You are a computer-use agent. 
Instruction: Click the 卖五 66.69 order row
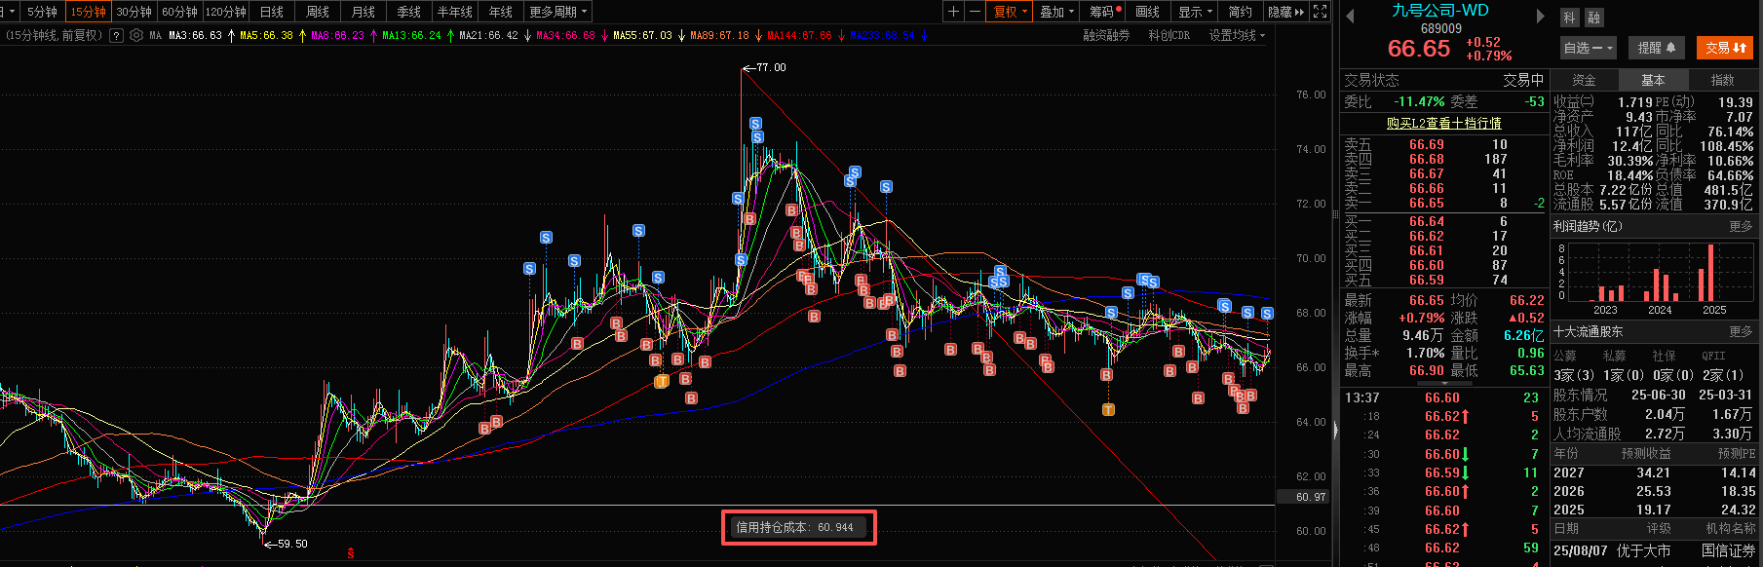[1443, 144]
